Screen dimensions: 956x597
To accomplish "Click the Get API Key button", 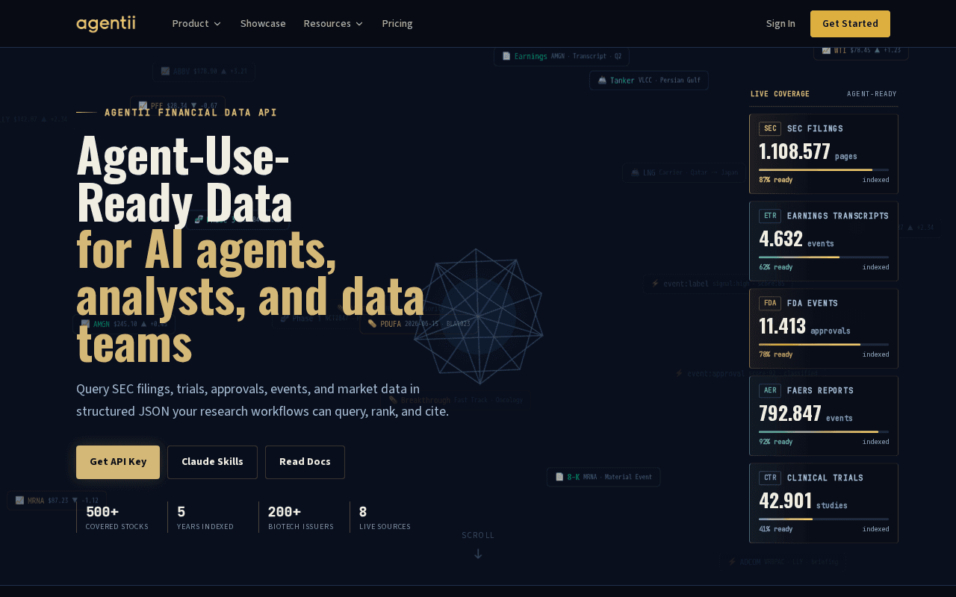I will click(x=118, y=462).
